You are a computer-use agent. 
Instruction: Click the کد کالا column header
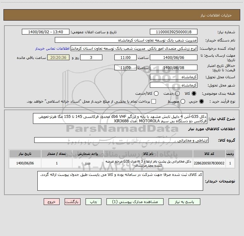point(209,154)
